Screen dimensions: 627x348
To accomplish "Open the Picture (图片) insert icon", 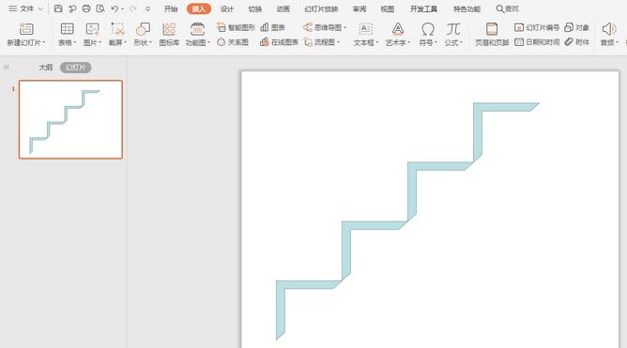I will coord(92,29).
